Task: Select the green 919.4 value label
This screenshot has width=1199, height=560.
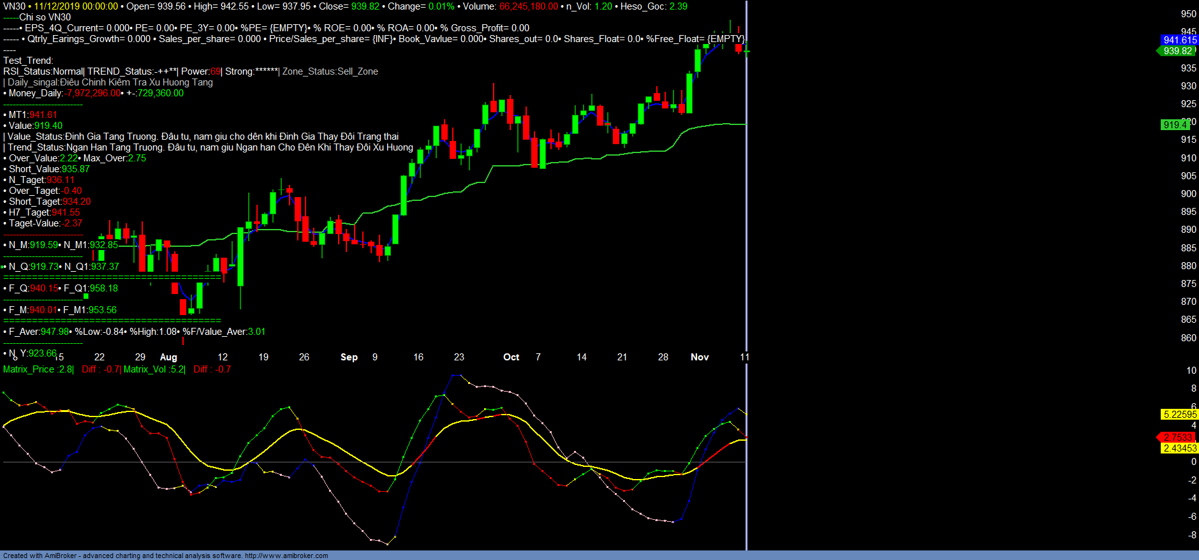Action: (x=1175, y=125)
